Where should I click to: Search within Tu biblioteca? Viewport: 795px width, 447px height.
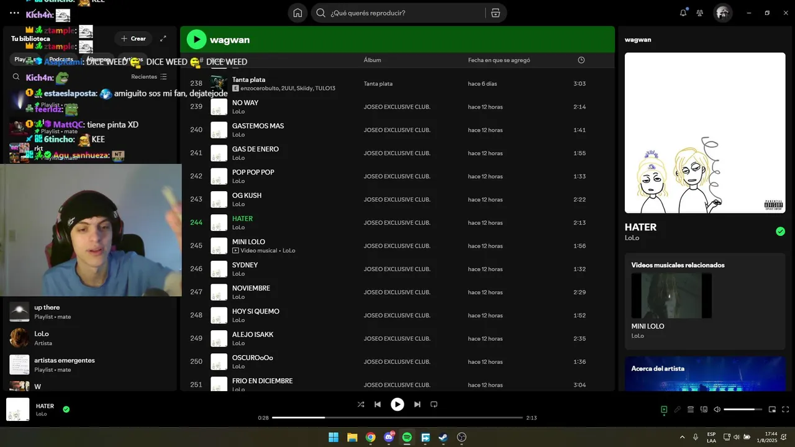point(16,77)
